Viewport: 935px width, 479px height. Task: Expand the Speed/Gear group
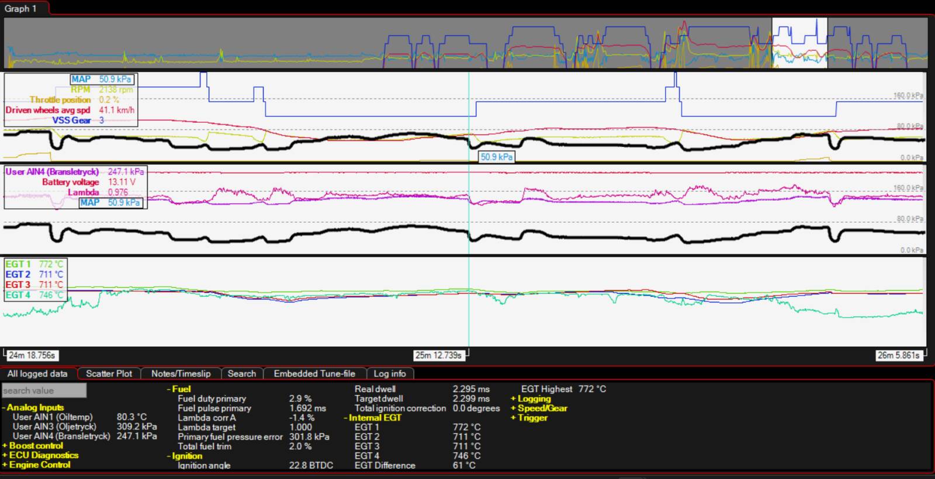(x=542, y=408)
